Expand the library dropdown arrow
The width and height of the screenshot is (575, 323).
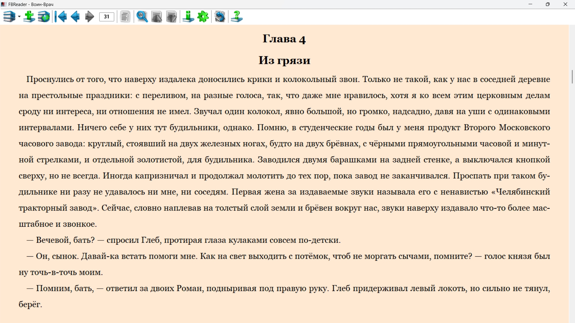tap(19, 17)
